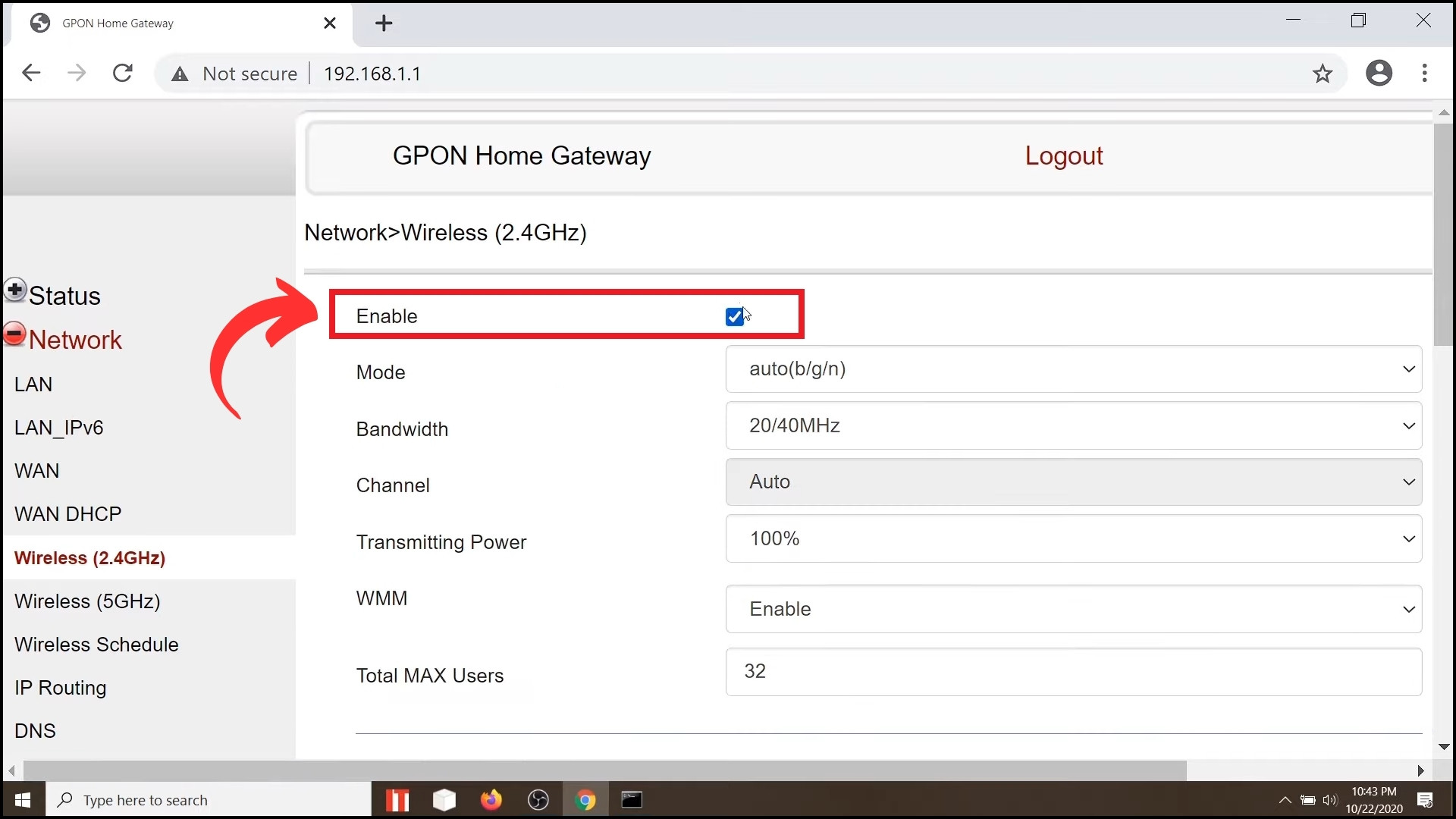
Task: Click the Total MAX Users field
Action: [1073, 672]
